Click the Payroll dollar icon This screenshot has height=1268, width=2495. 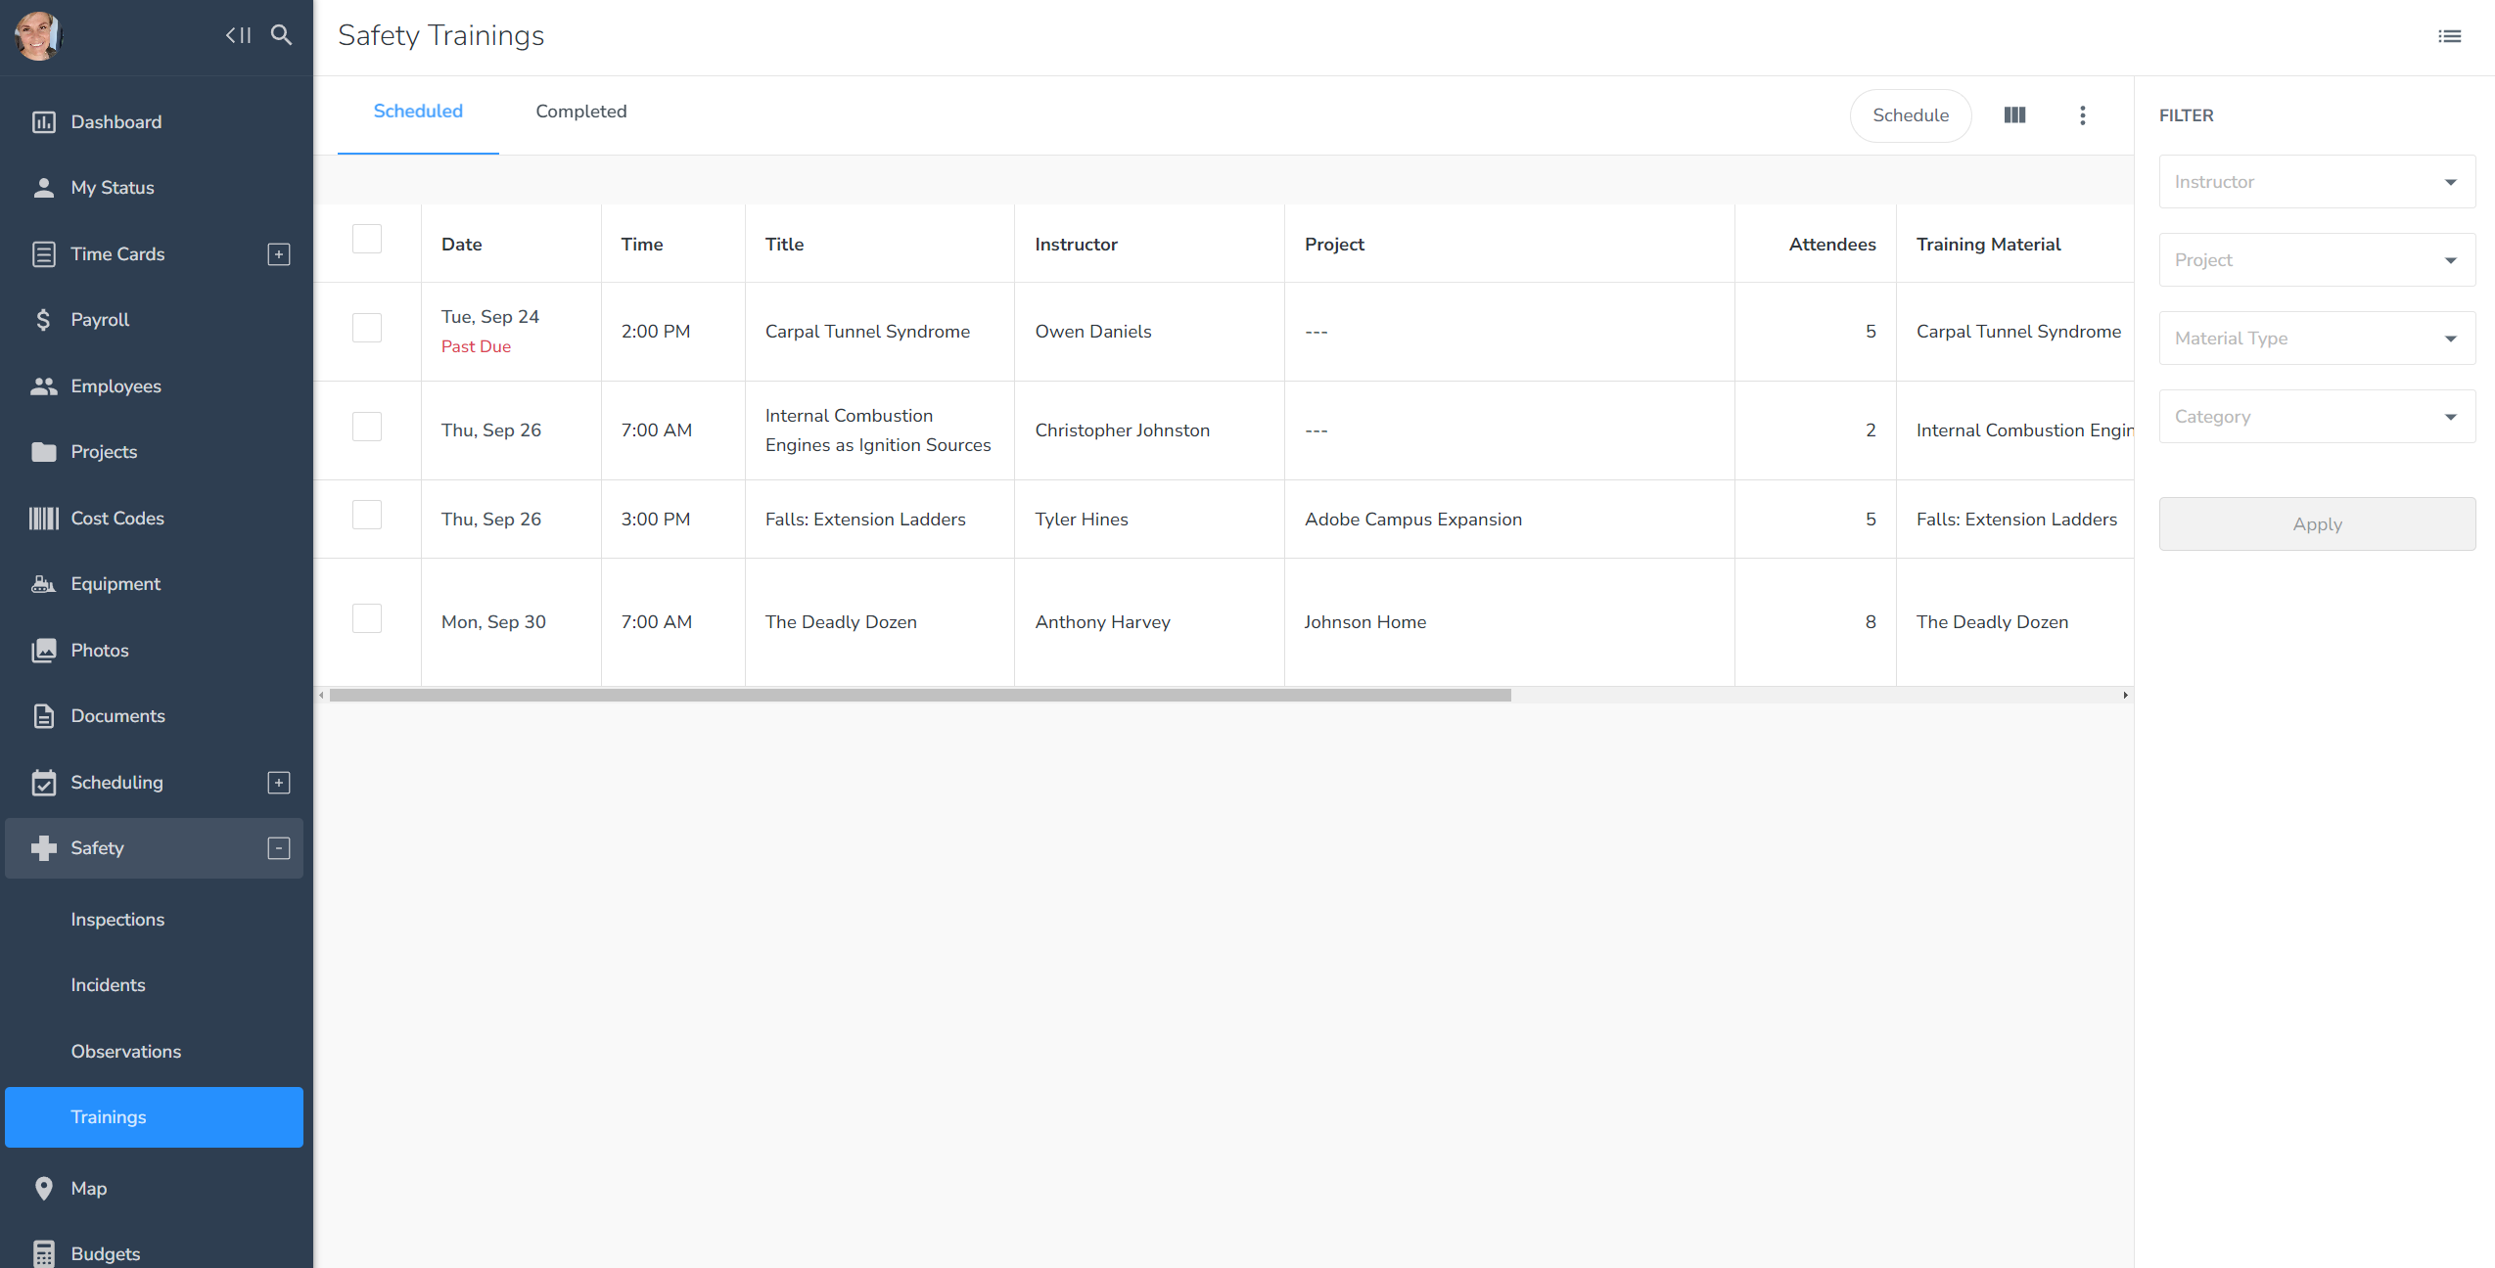tap(43, 320)
